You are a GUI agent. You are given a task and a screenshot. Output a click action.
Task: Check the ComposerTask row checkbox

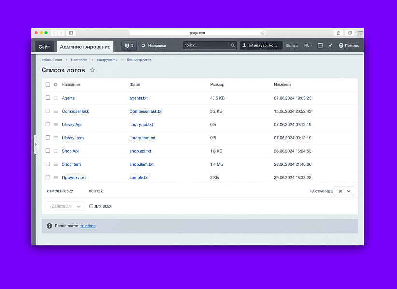(48, 111)
